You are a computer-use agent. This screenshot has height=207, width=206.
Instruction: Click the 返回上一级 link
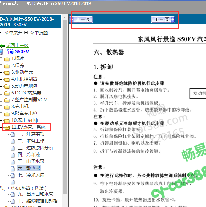click(17, 45)
